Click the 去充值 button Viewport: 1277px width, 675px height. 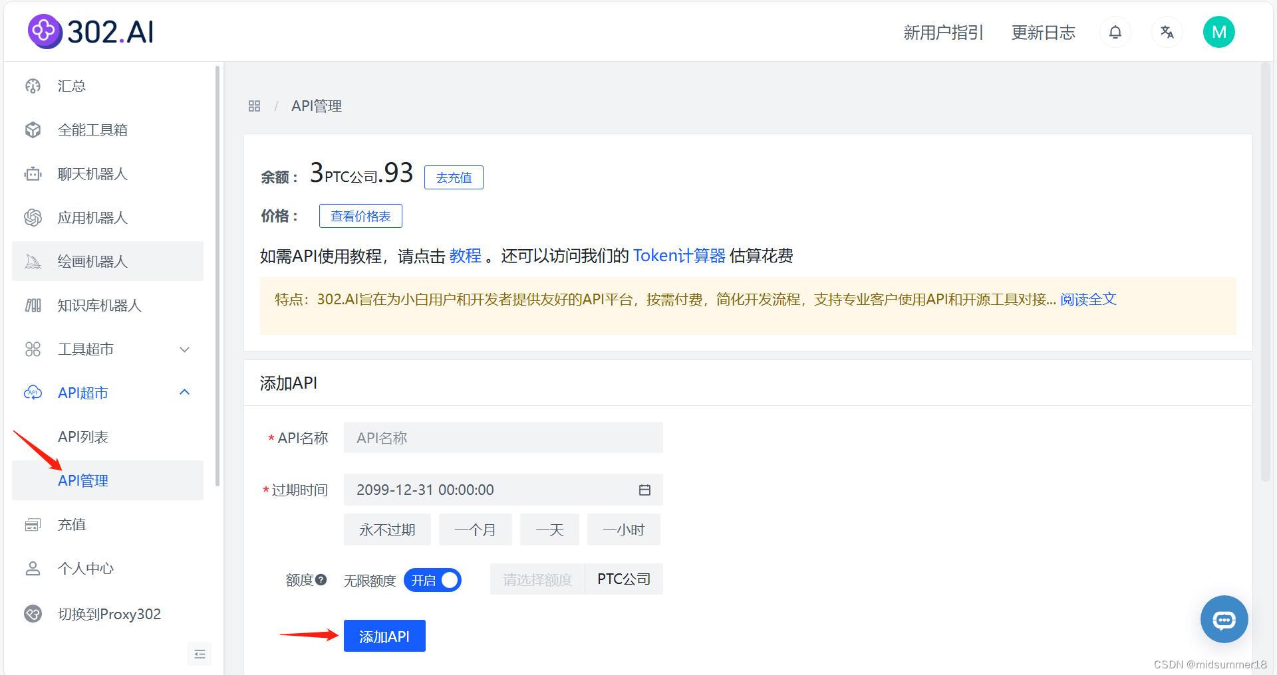tap(454, 177)
